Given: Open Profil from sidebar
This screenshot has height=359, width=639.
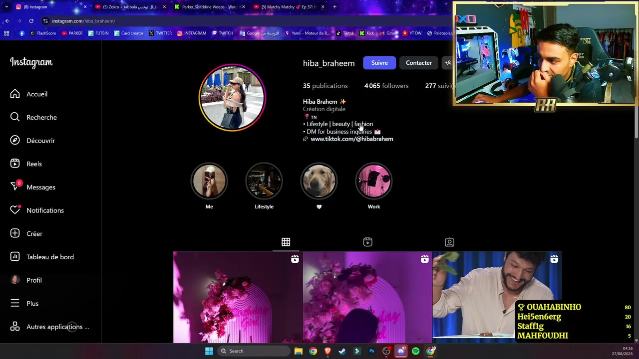Looking at the screenshot, I should (26, 280).
